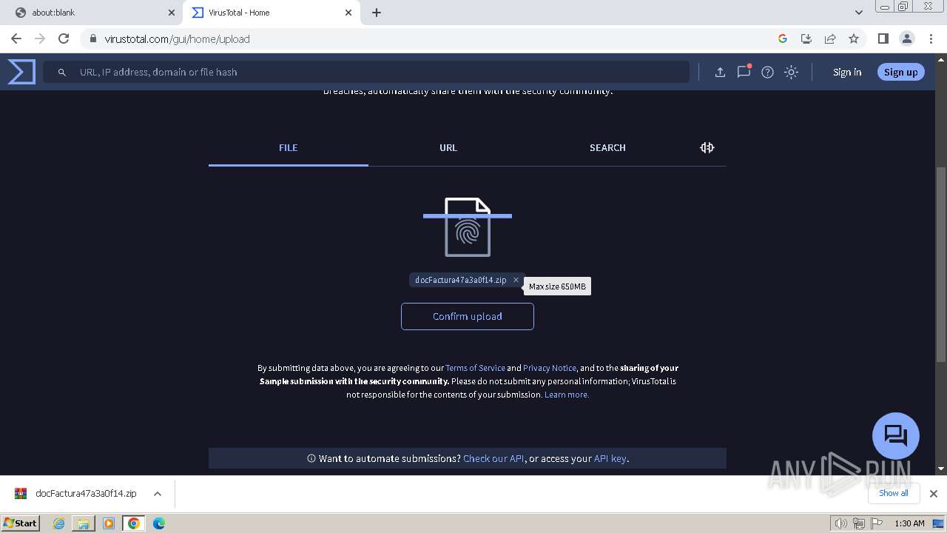947x533 pixels.
Task: Click the volume tray icon
Action: pos(841,523)
